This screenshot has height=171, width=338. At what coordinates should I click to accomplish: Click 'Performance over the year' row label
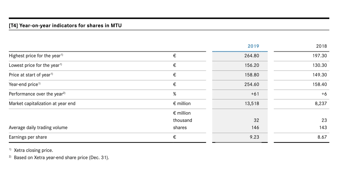(37, 94)
